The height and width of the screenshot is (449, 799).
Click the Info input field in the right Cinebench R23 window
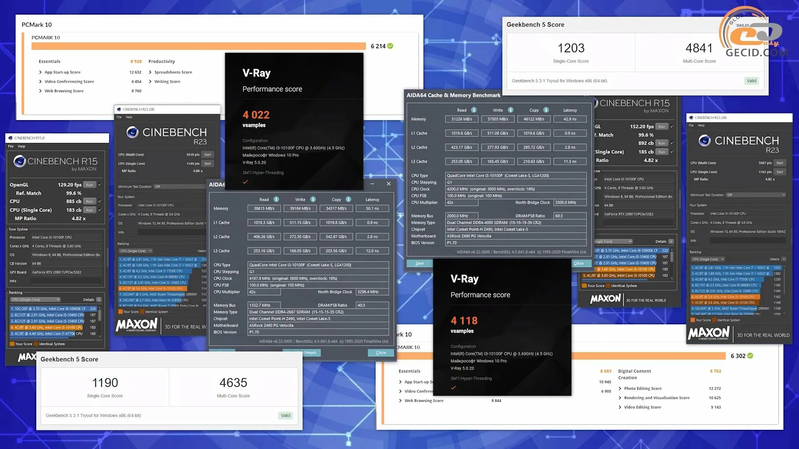click(x=747, y=241)
